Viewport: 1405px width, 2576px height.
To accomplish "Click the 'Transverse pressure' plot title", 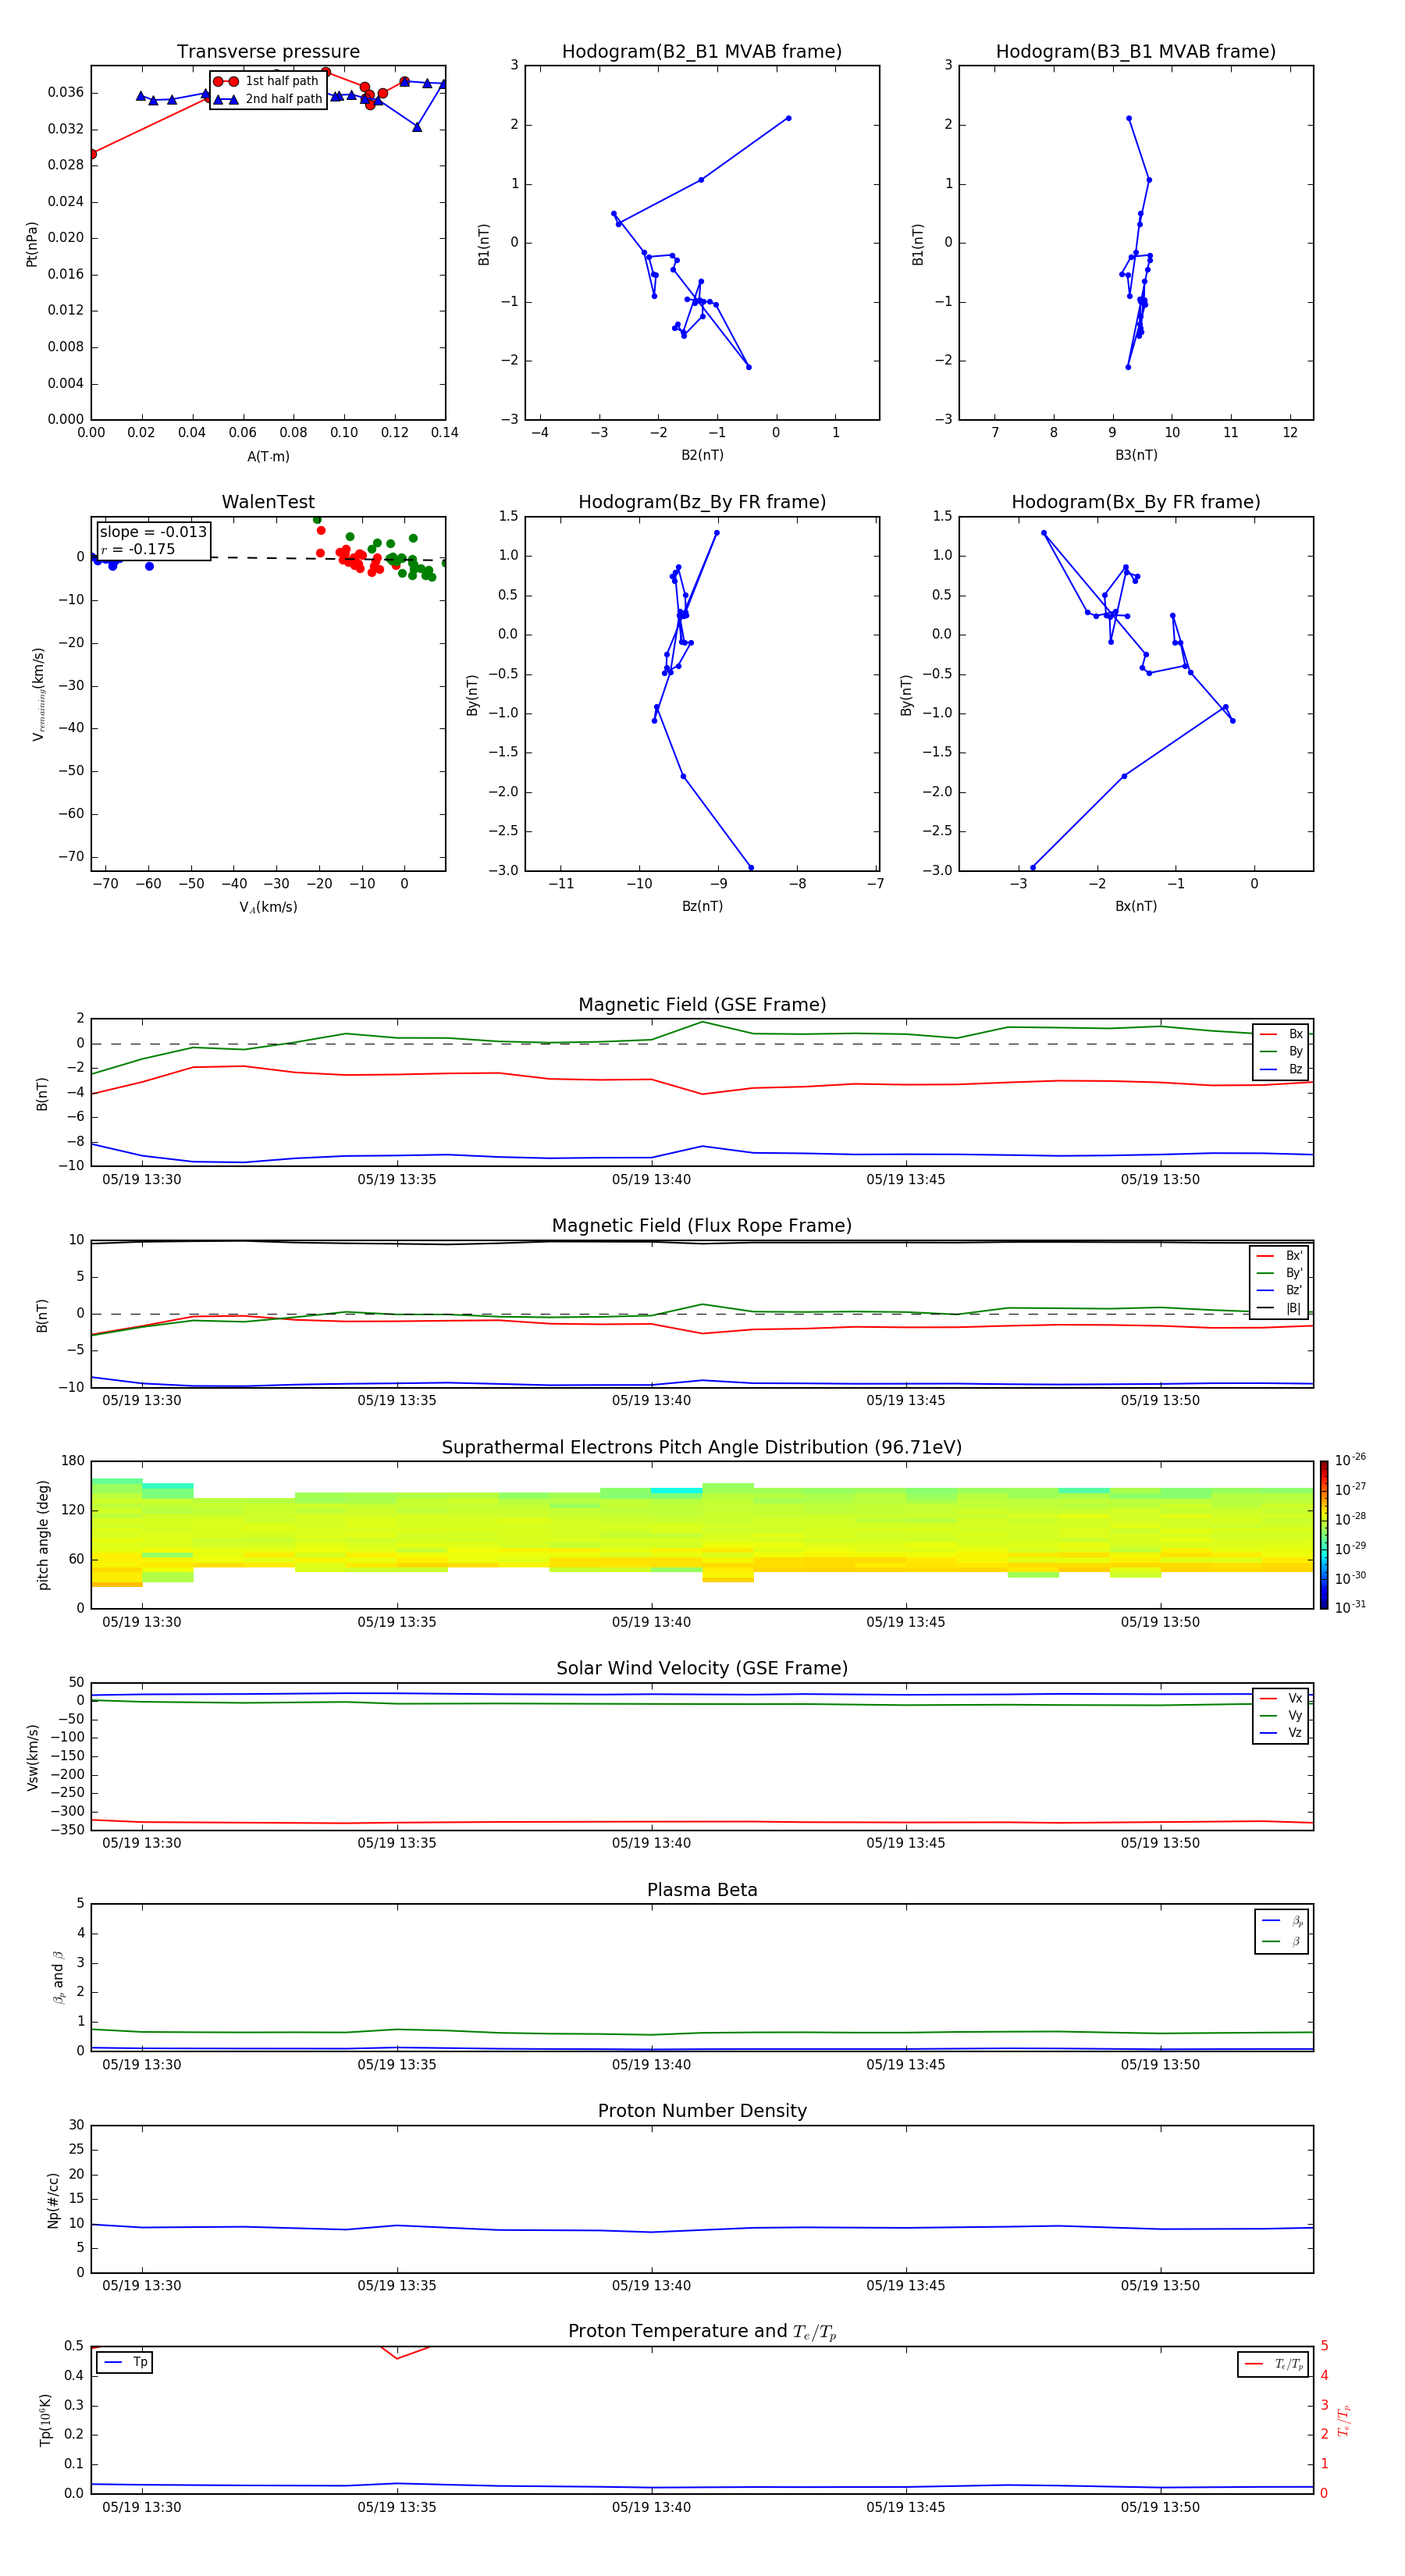I will tap(268, 52).
